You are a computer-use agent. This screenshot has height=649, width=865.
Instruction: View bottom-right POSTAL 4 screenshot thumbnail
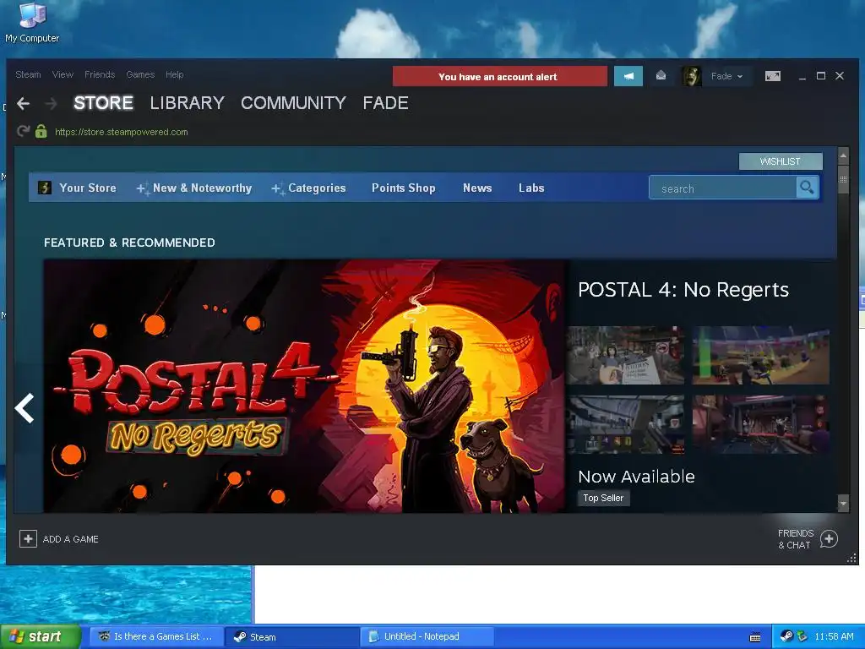click(761, 424)
